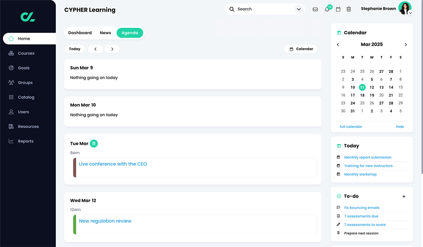
Task: Hide the calendar widget
Action: pos(400,126)
